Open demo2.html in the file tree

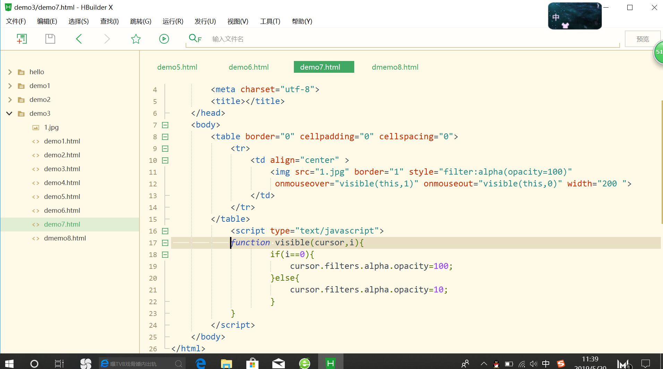(62, 155)
